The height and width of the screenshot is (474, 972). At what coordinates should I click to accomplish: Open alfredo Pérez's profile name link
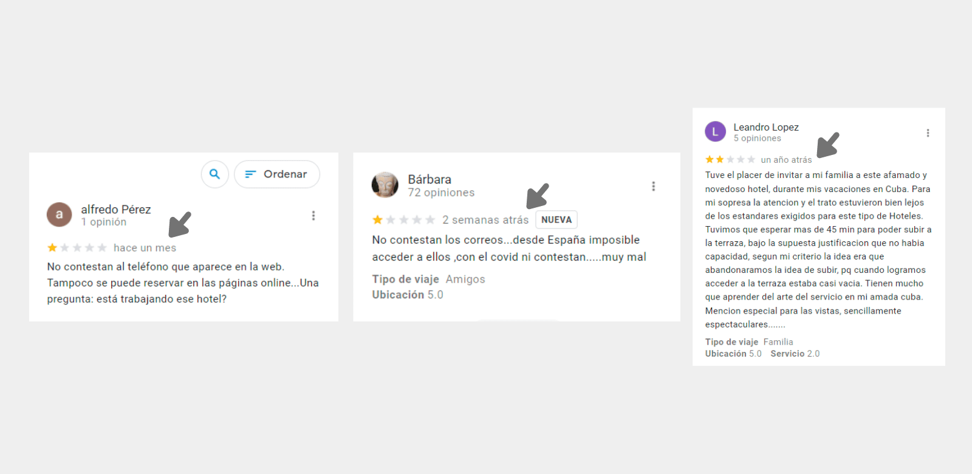(116, 209)
